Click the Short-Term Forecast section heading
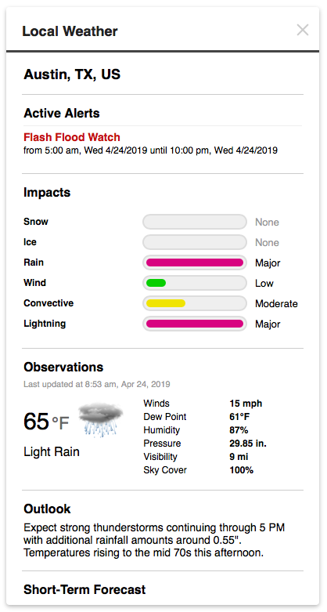This screenshot has width=327, height=612. [x=84, y=589]
